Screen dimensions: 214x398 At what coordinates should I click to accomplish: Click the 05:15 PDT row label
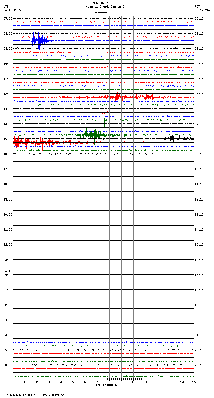coord(199,94)
